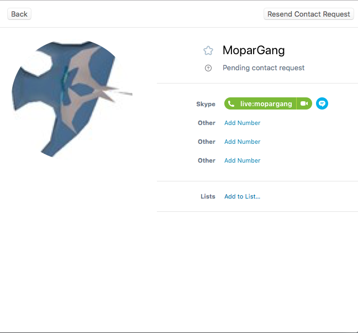This screenshot has width=358, height=333.
Task: Mark MoparGang as favorite with star icon
Action: 208,50
